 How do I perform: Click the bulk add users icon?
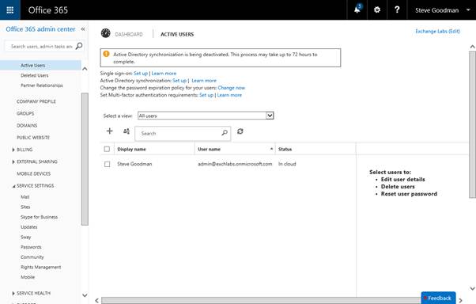127,131
